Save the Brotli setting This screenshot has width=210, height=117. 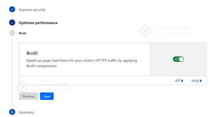[47, 96]
